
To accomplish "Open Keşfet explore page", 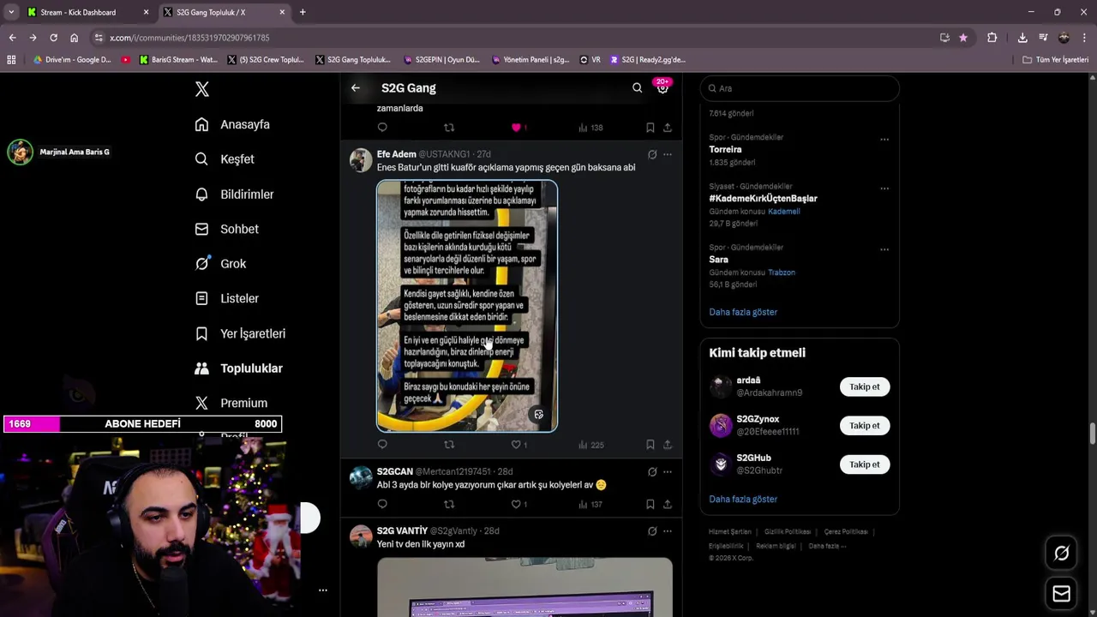I will click(225, 159).
